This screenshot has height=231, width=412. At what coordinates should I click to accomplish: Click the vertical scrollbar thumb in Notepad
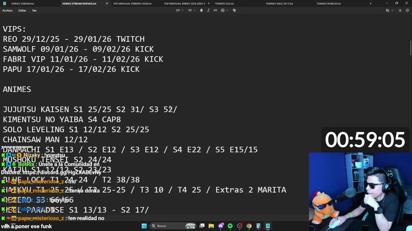point(410,47)
